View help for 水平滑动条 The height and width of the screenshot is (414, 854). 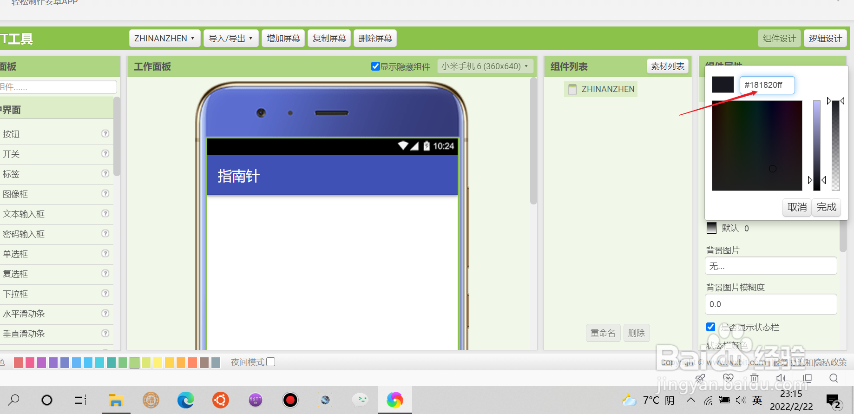(x=105, y=314)
